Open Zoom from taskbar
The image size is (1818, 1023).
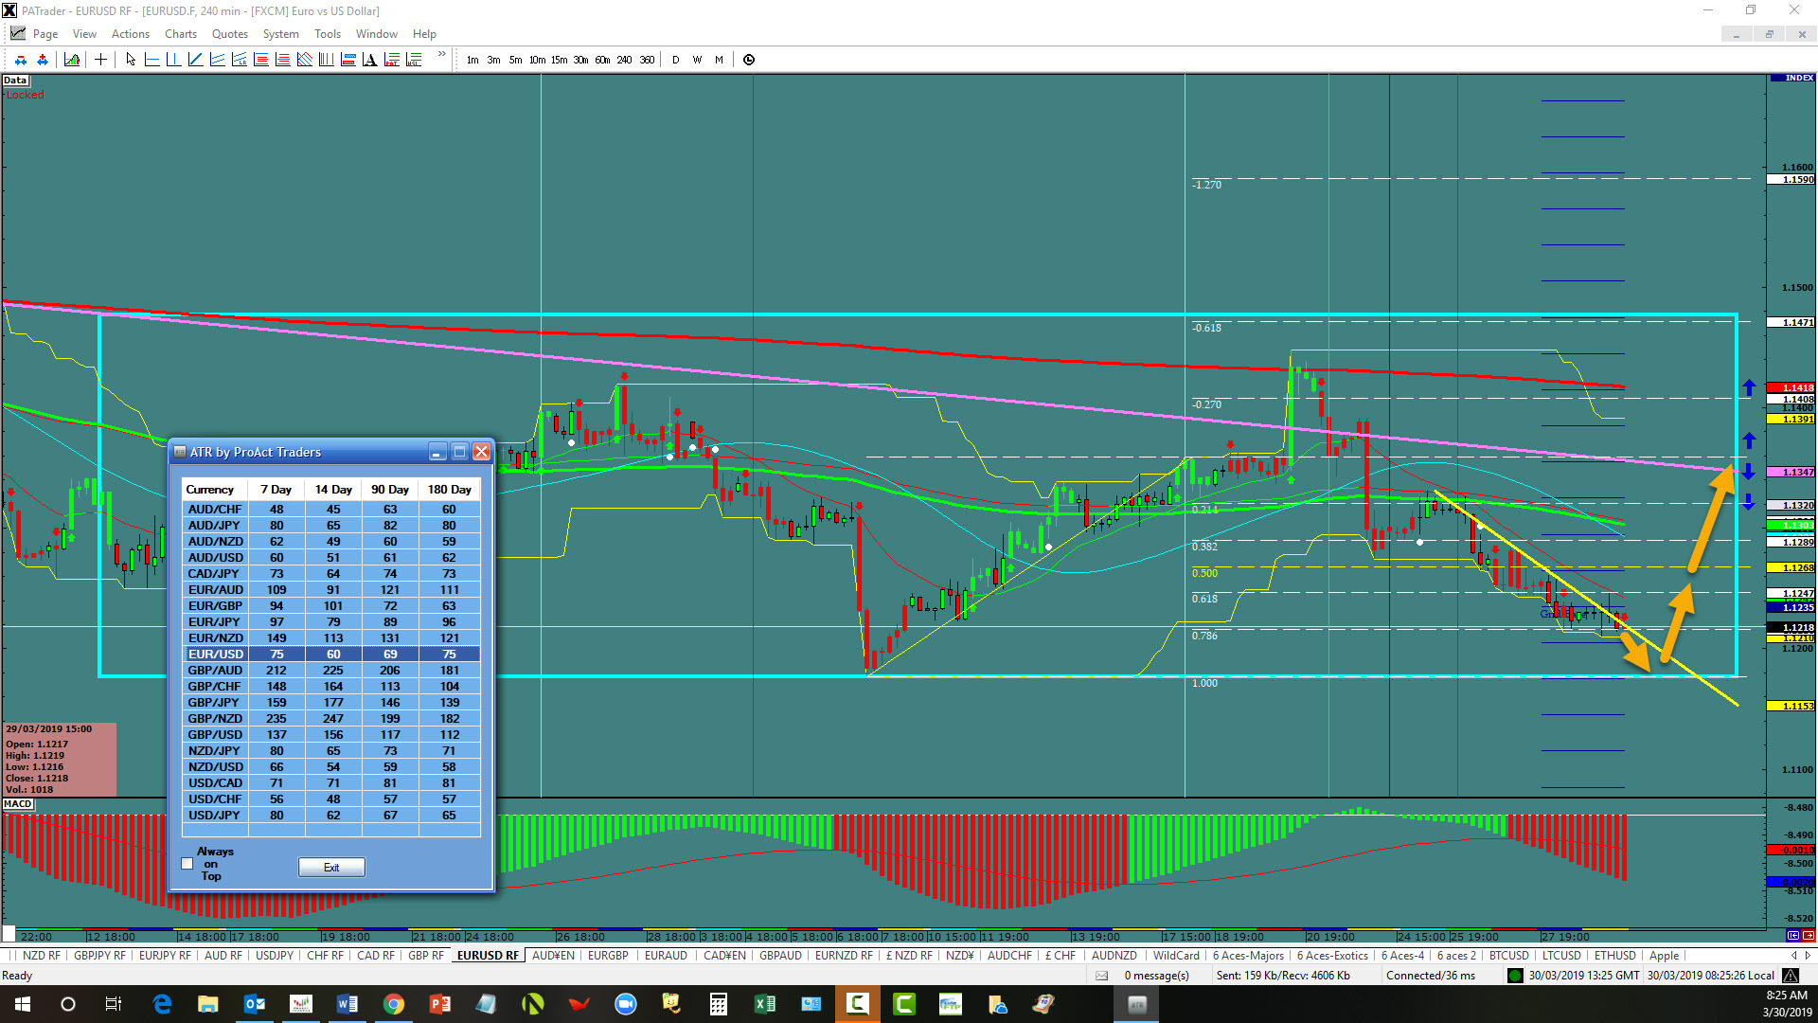626,1004
